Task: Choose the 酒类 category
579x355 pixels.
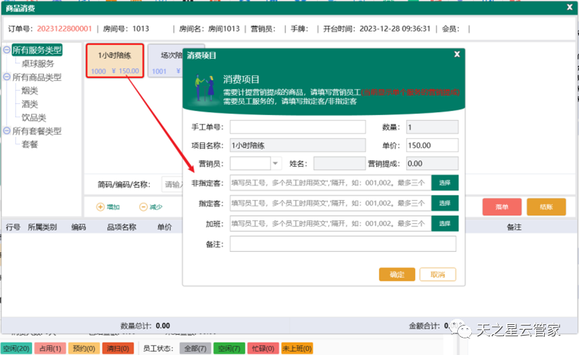Action: point(30,104)
